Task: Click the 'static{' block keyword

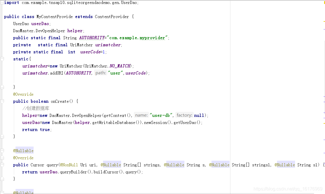Action: pyautogui.click(x=22, y=59)
